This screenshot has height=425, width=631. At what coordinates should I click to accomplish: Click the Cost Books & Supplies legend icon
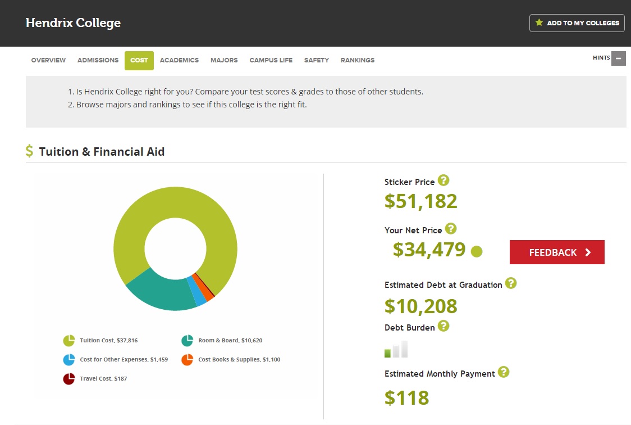[187, 359]
